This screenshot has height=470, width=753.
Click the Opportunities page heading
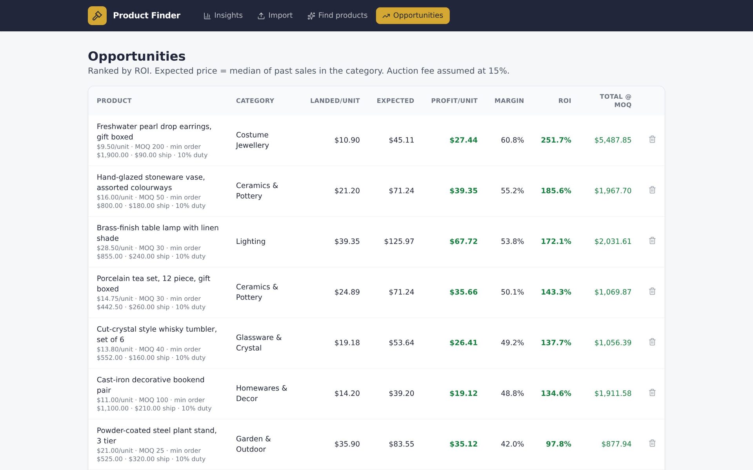(x=136, y=56)
